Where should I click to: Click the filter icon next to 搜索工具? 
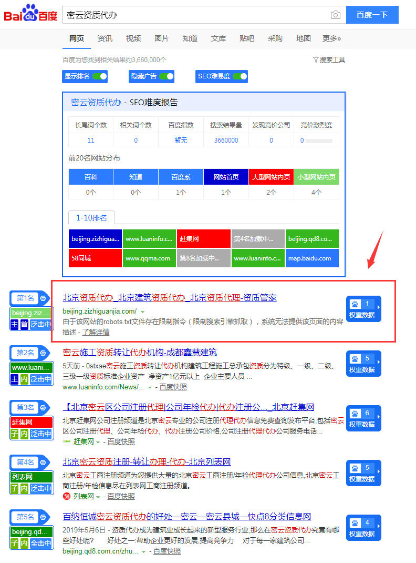(x=316, y=60)
